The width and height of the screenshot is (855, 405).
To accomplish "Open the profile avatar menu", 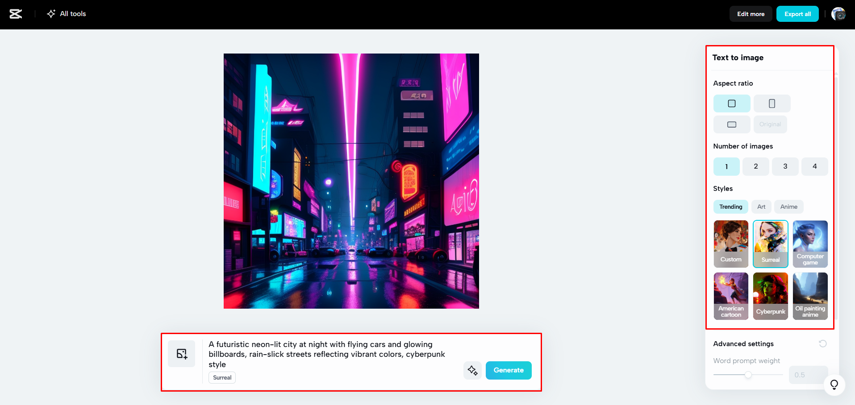I will [839, 14].
